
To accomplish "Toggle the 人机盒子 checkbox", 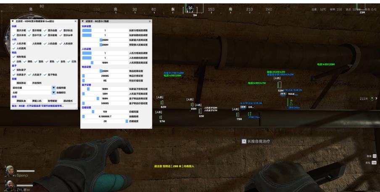I will [x=29, y=75].
